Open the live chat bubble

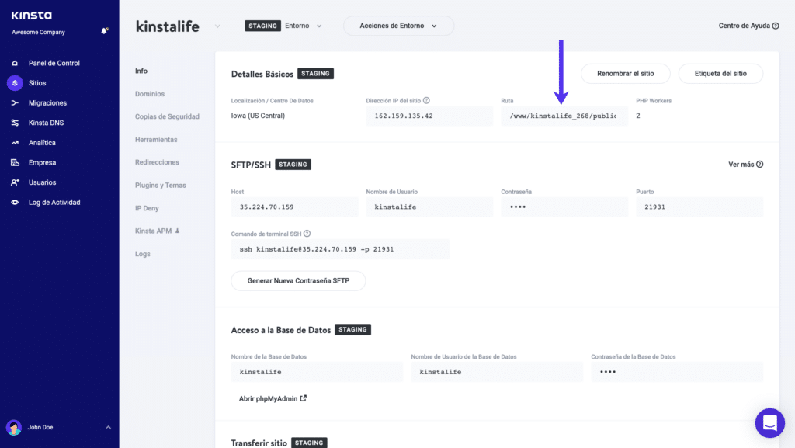click(769, 423)
